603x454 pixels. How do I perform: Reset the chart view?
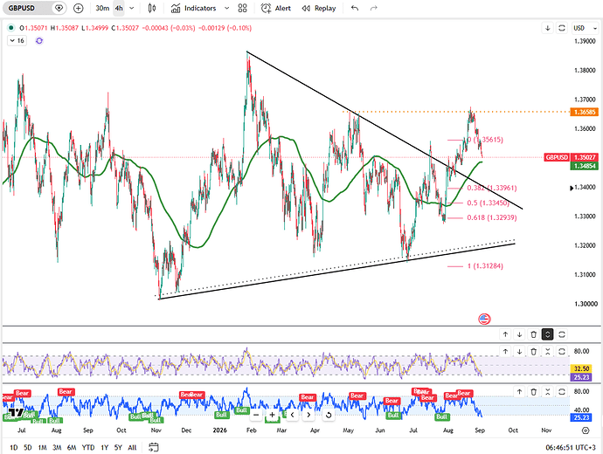328,415
